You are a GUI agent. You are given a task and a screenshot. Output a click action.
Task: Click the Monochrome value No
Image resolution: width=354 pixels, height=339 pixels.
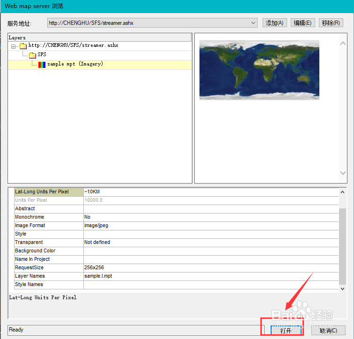pos(211,217)
